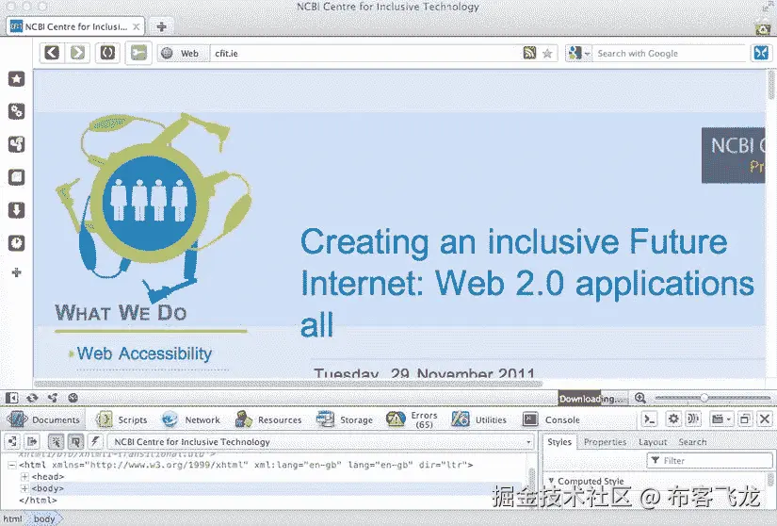Open the Errors (65) tab
Image resolution: width=777 pixels, height=526 pixels.
click(x=413, y=419)
